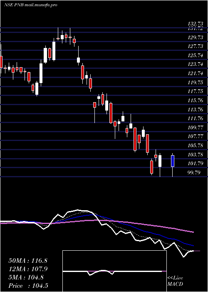Screen dimensions: 208x292
Task: Click the NSE PNB mail.munafa.pro title
Action: (x=31, y=5)
